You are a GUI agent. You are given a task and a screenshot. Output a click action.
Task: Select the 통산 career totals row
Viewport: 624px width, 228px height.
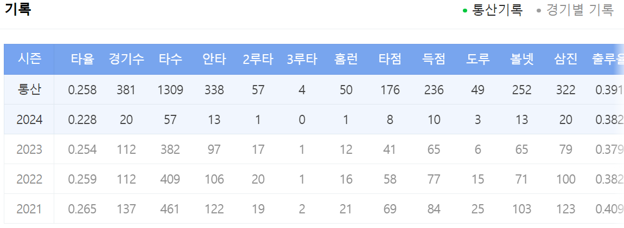pos(314,90)
